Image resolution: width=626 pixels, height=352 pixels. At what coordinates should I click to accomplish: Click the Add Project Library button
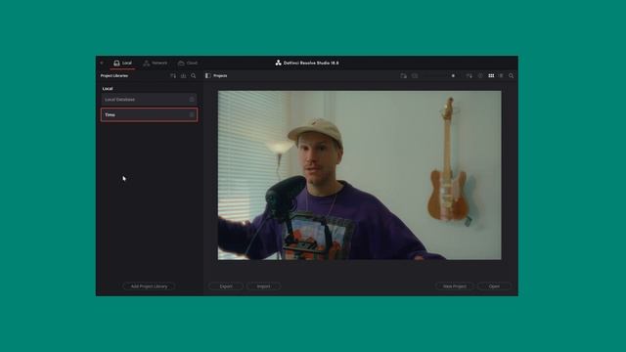pyautogui.click(x=149, y=286)
